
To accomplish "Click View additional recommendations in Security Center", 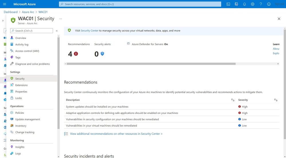I will tap(116, 134).
